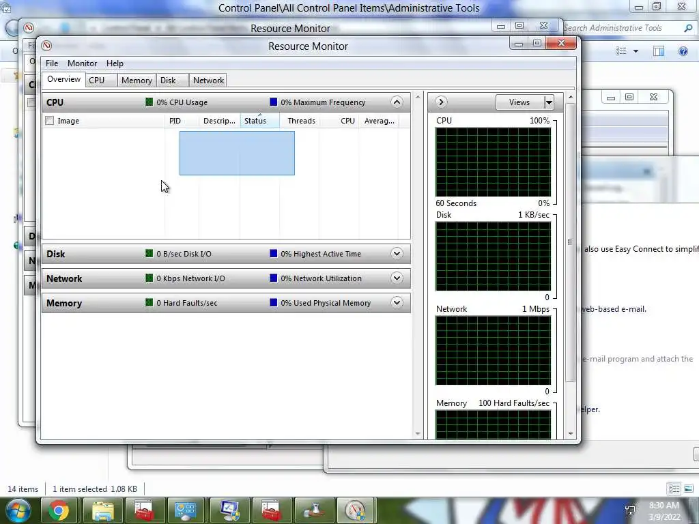
Task: Click the main pane scroll-up arrow
Action: (418, 97)
